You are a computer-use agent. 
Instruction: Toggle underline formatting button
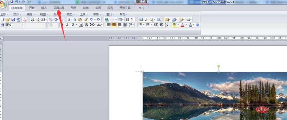[x=73, y=25]
